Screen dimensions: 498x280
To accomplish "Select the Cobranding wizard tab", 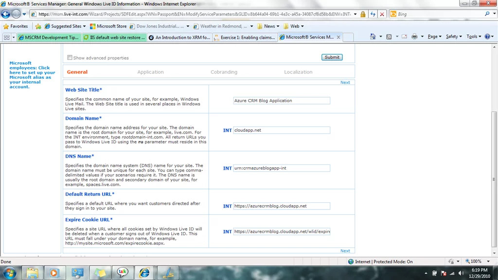I will tap(224, 72).
